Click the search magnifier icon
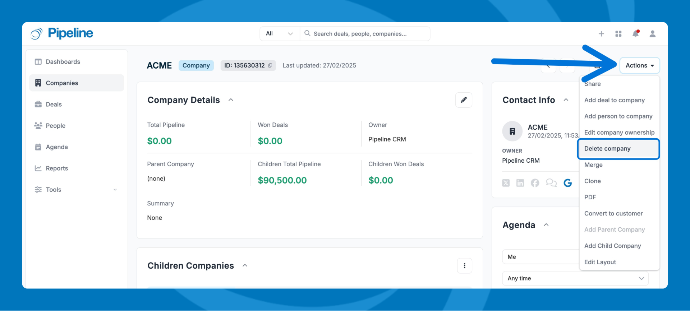This screenshot has height=311, width=690. [x=307, y=33]
